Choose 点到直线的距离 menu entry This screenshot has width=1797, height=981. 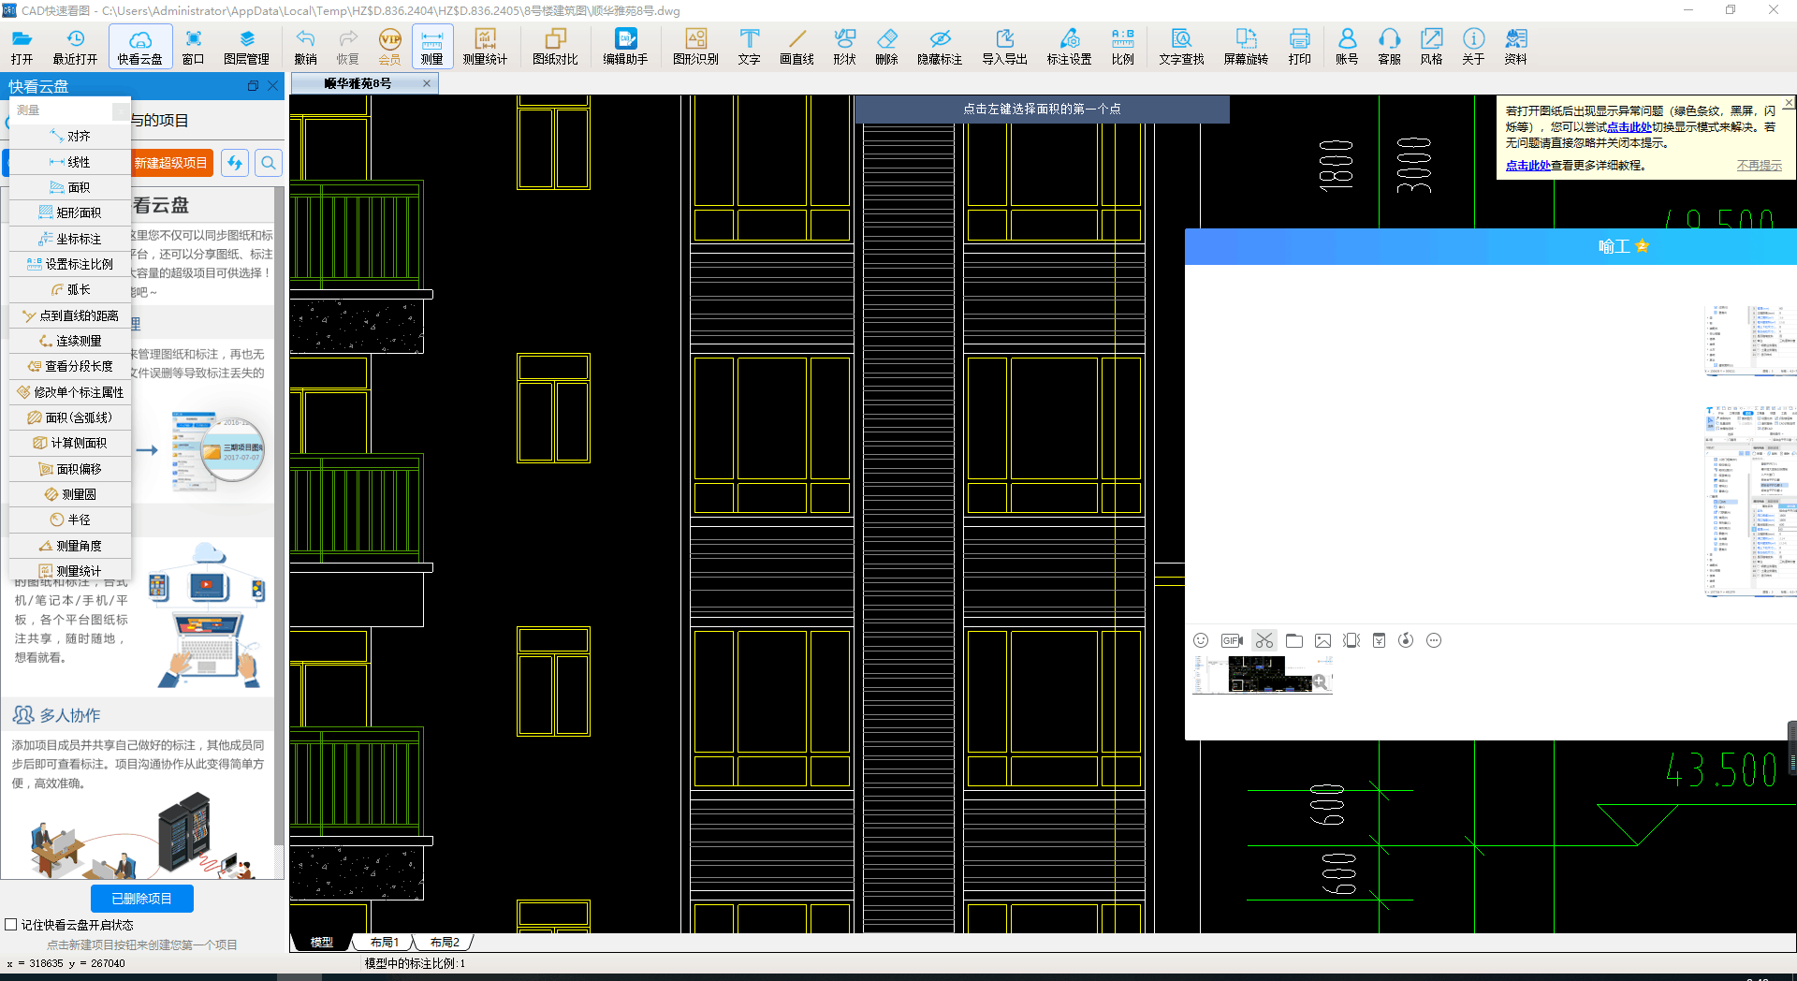pos(70,315)
